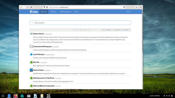Open the Add user@host to top panel link
Viewport: 175px width, 98px height.
point(44,86)
